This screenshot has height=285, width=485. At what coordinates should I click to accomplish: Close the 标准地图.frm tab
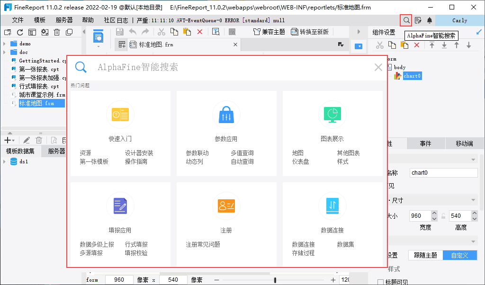tap(235, 45)
